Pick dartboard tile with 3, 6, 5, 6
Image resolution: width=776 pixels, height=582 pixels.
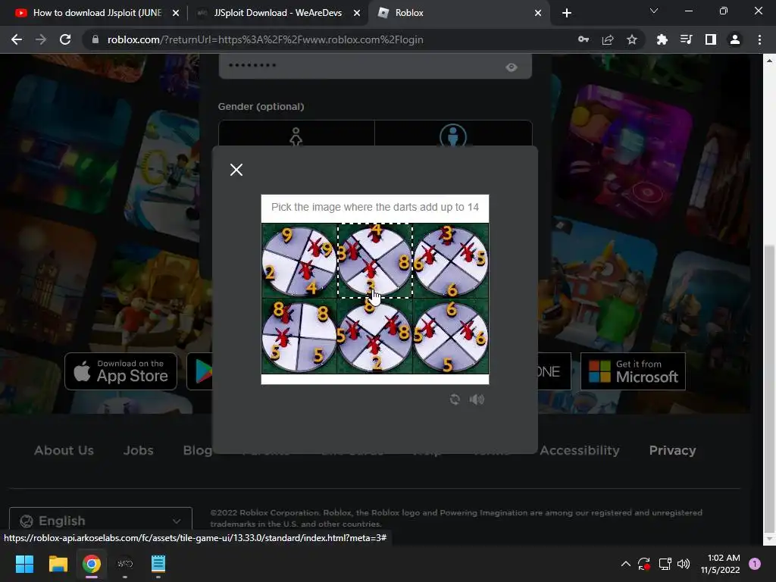pyautogui.click(x=450, y=261)
